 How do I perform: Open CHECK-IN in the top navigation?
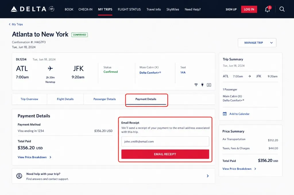click(x=85, y=9)
